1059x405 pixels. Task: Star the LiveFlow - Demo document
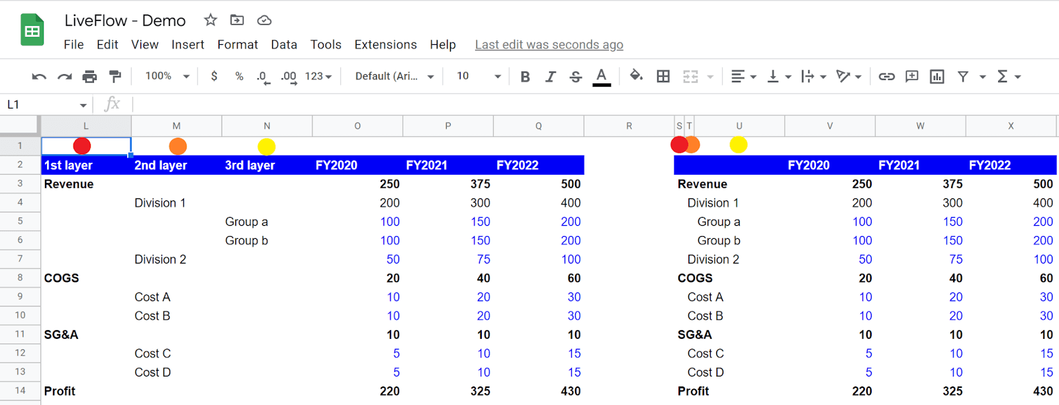[210, 20]
